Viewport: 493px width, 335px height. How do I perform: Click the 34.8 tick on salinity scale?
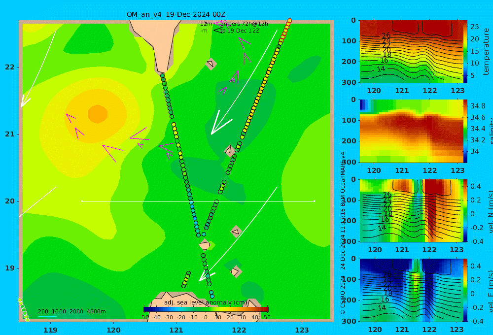478,106
